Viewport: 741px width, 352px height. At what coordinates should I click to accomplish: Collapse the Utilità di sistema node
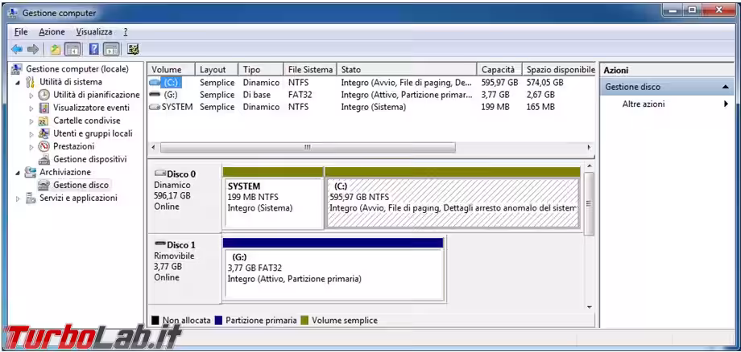[18, 82]
